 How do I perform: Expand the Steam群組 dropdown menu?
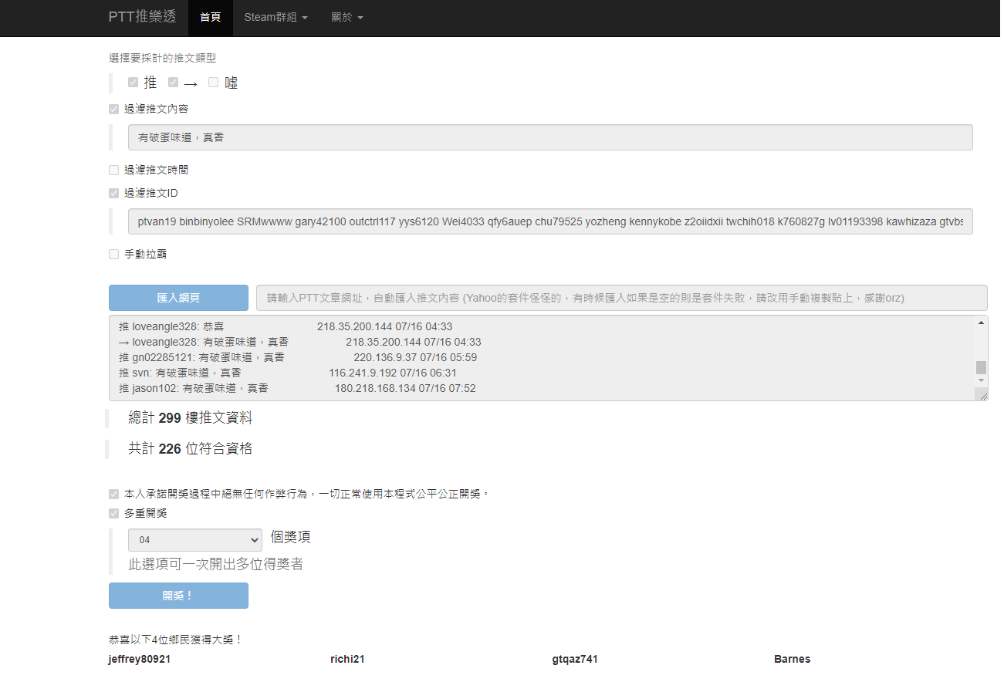pos(276,18)
